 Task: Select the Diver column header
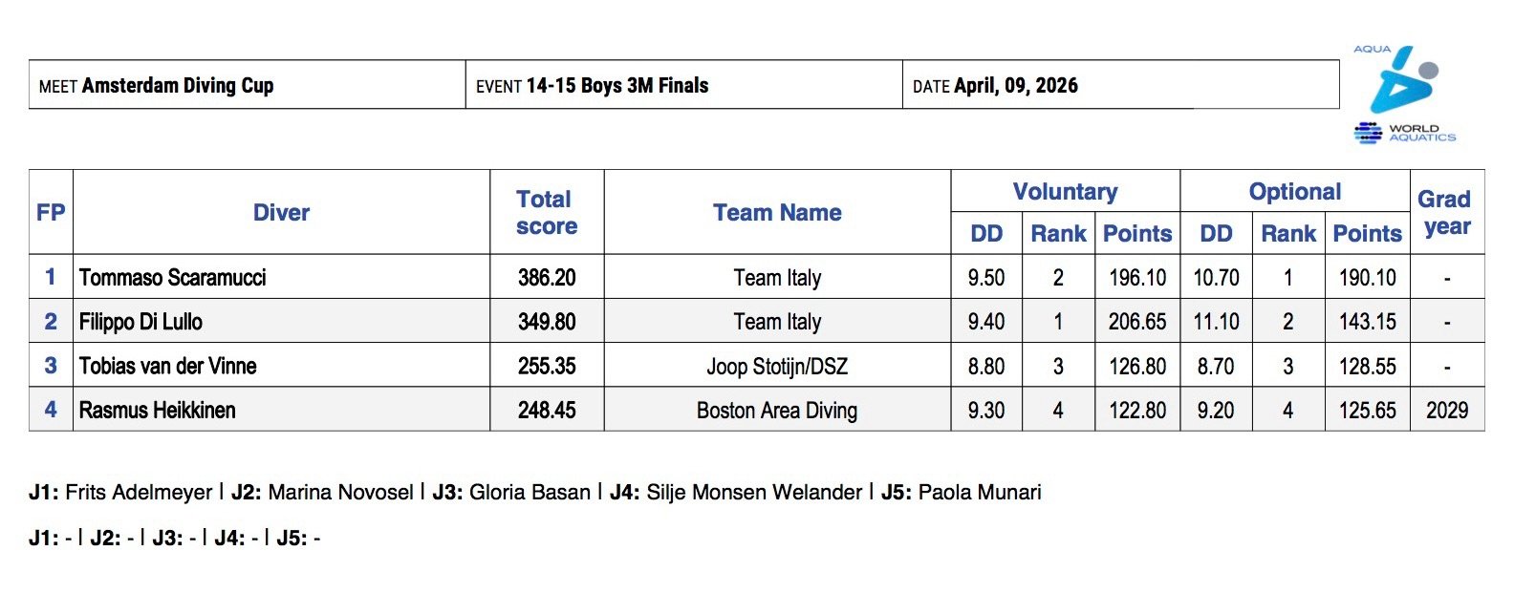281,213
